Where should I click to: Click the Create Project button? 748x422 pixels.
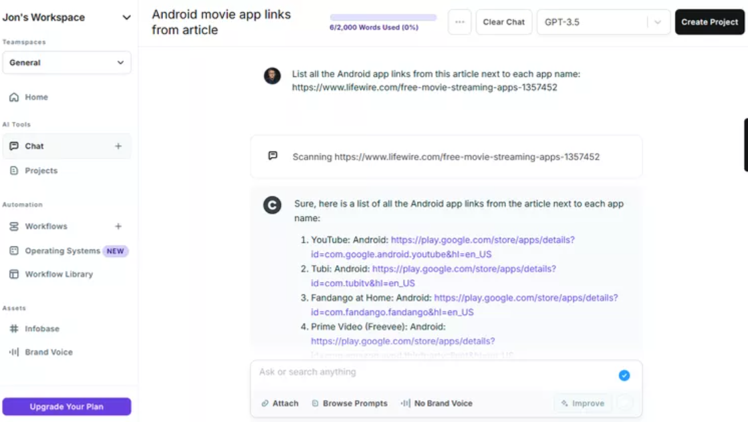[x=709, y=22]
